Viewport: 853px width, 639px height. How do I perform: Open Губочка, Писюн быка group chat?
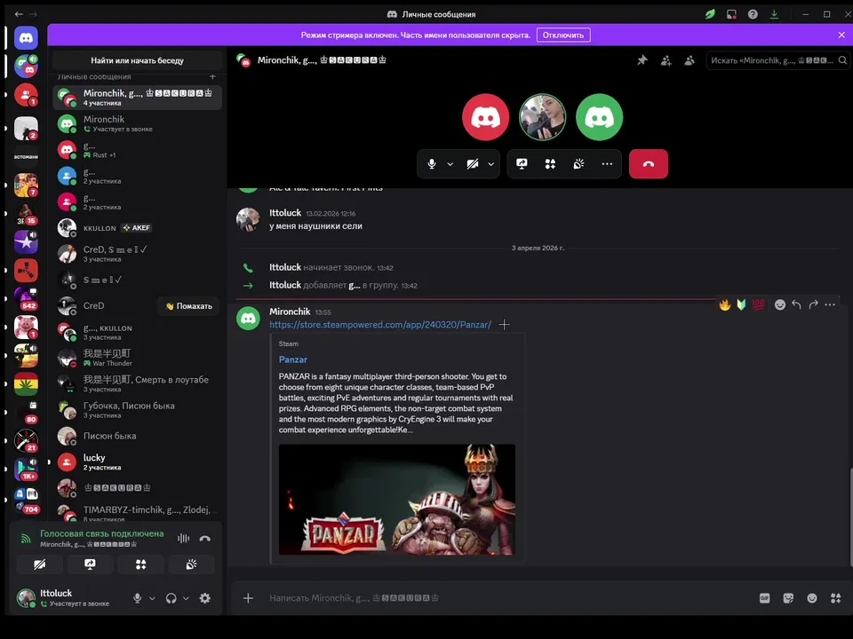pos(137,410)
